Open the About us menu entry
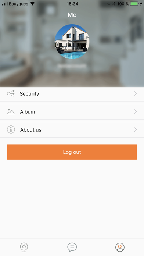The height and width of the screenshot is (256, 144). pyautogui.click(x=72, y=130)
